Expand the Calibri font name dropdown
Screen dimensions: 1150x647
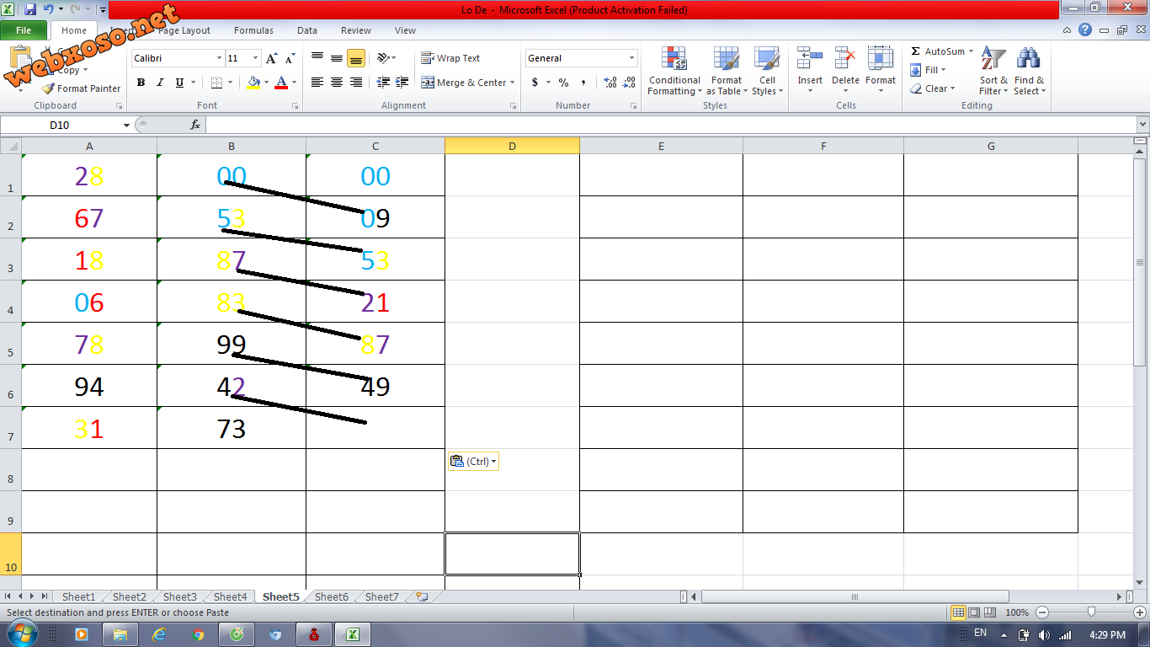click(x=219, y=58)
